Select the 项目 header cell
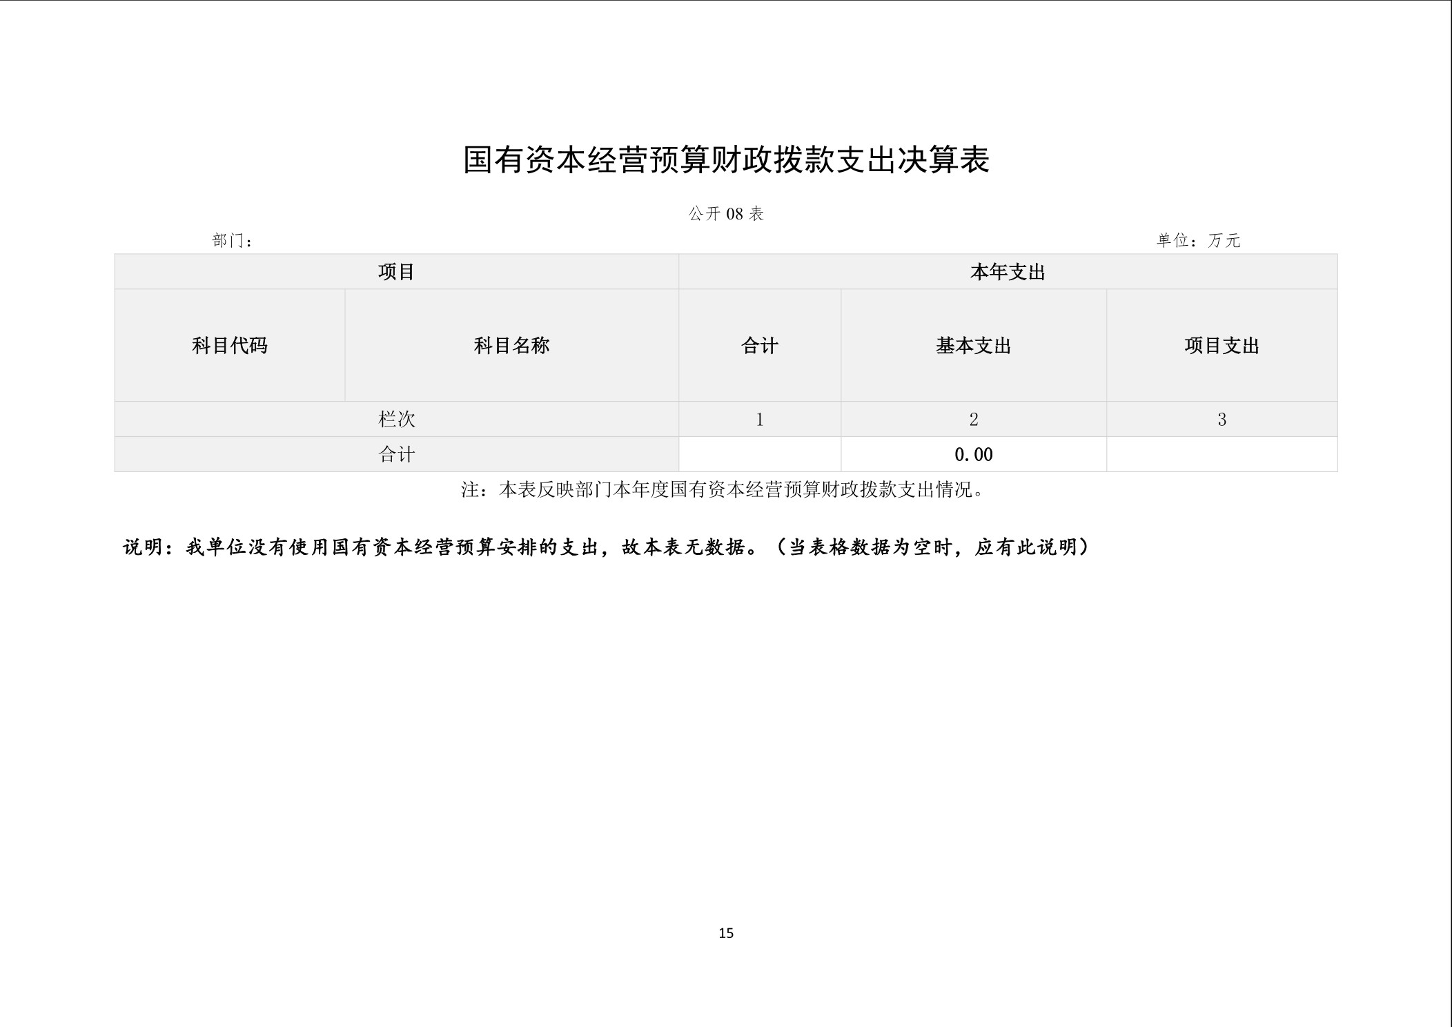The image size is (1452, 1027). 396,272
